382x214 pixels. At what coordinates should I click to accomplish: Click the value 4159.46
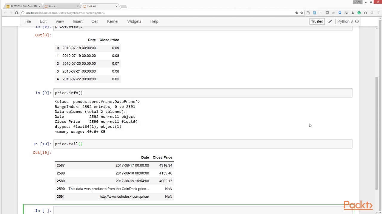[166, 173]
